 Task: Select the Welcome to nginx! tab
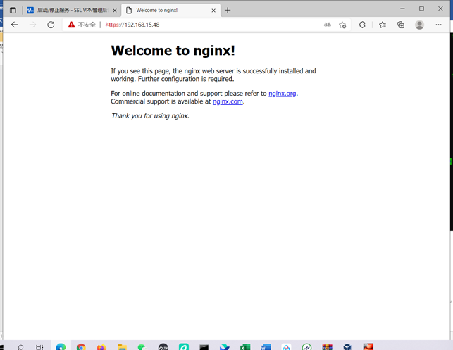(170, 11)
